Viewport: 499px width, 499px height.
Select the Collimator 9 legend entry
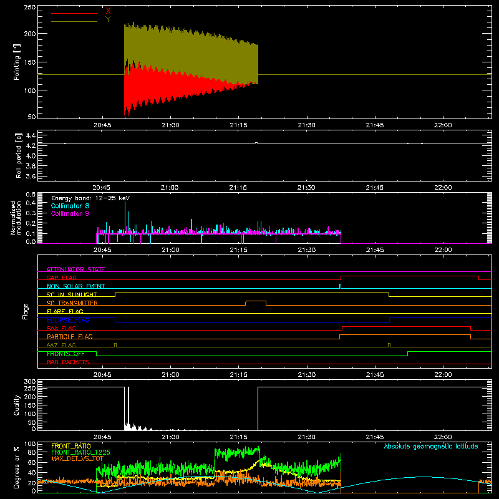pos(70,213)
